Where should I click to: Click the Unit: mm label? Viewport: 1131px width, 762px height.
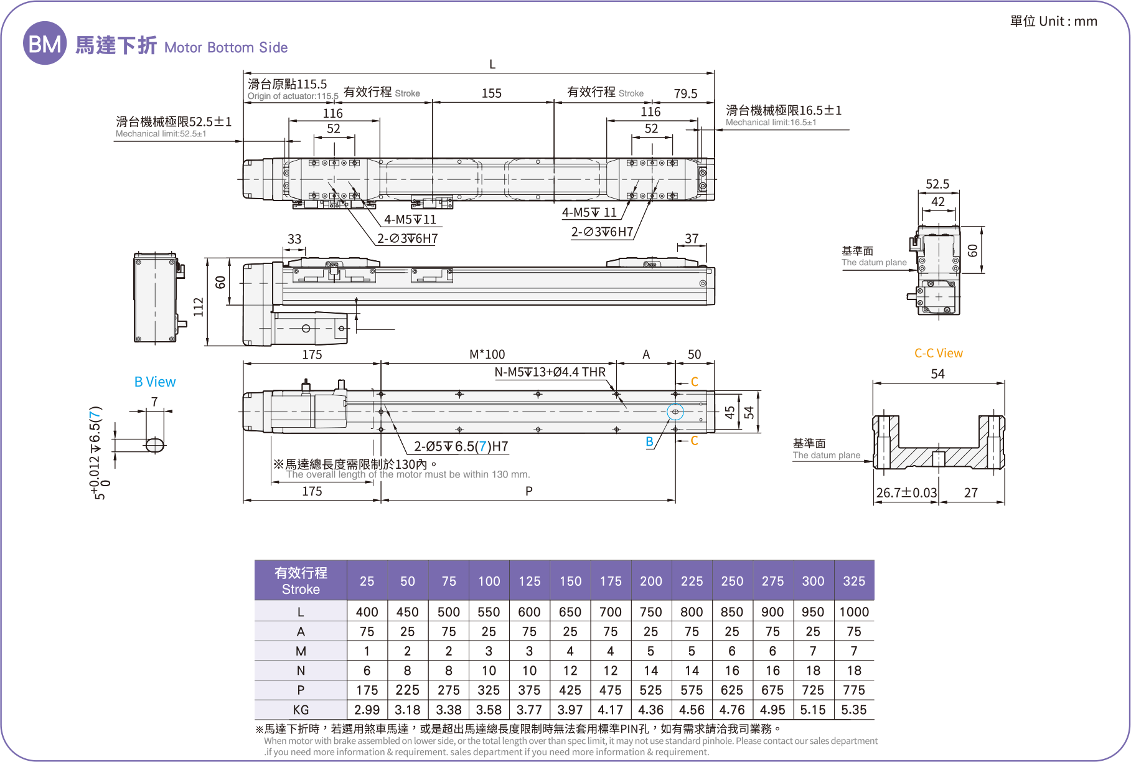click(x=1053, y=21)
